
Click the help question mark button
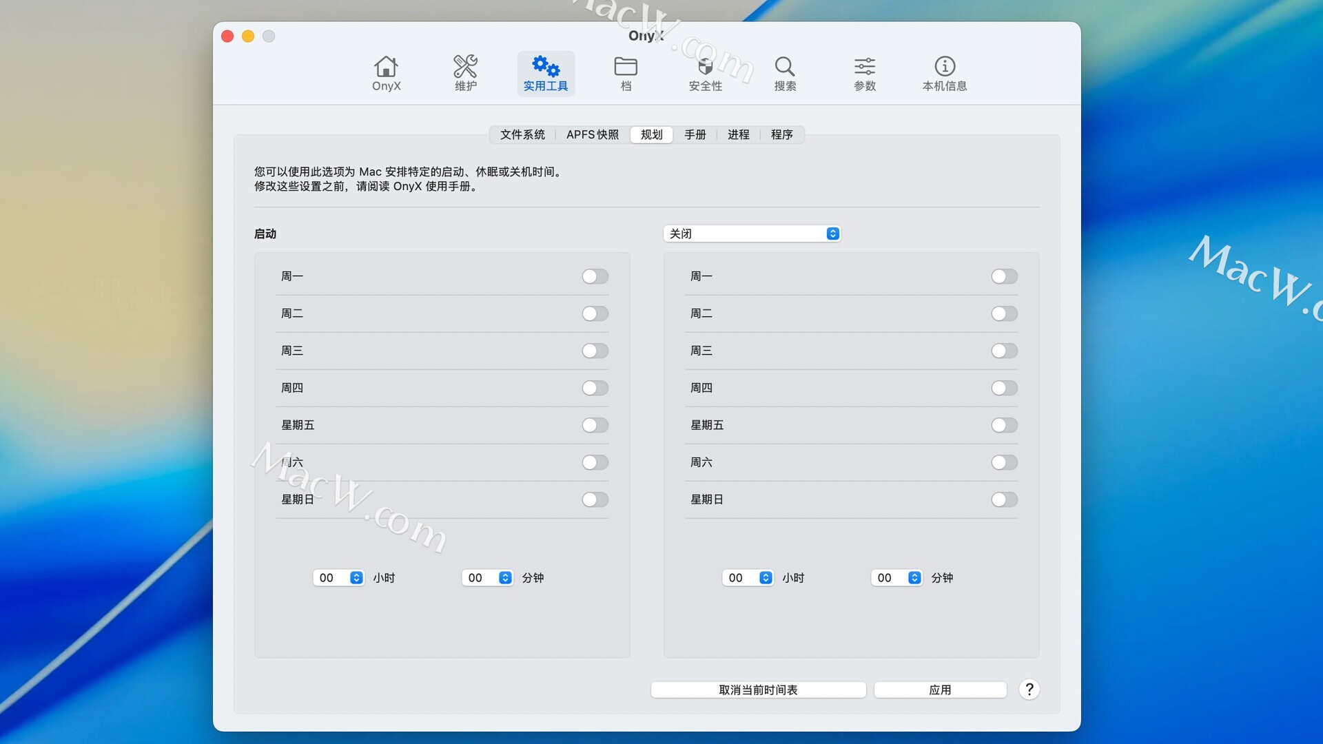pyautogui.click(x=1029, y=690)
